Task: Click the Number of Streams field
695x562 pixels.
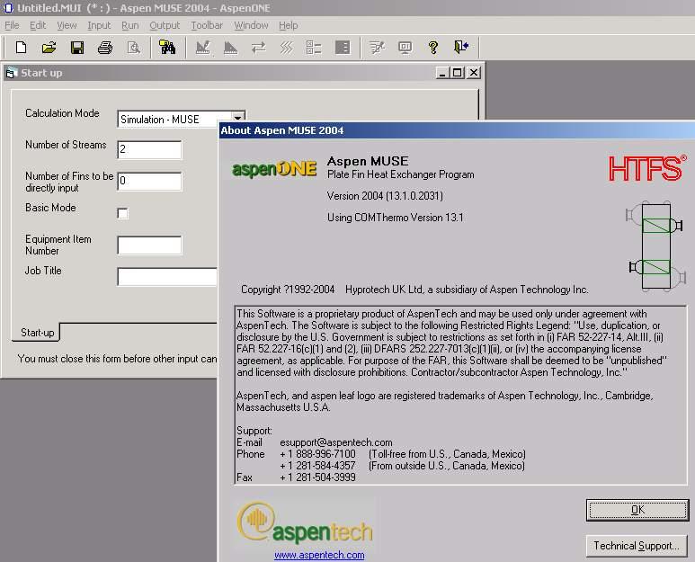Action: pos(149,150)
